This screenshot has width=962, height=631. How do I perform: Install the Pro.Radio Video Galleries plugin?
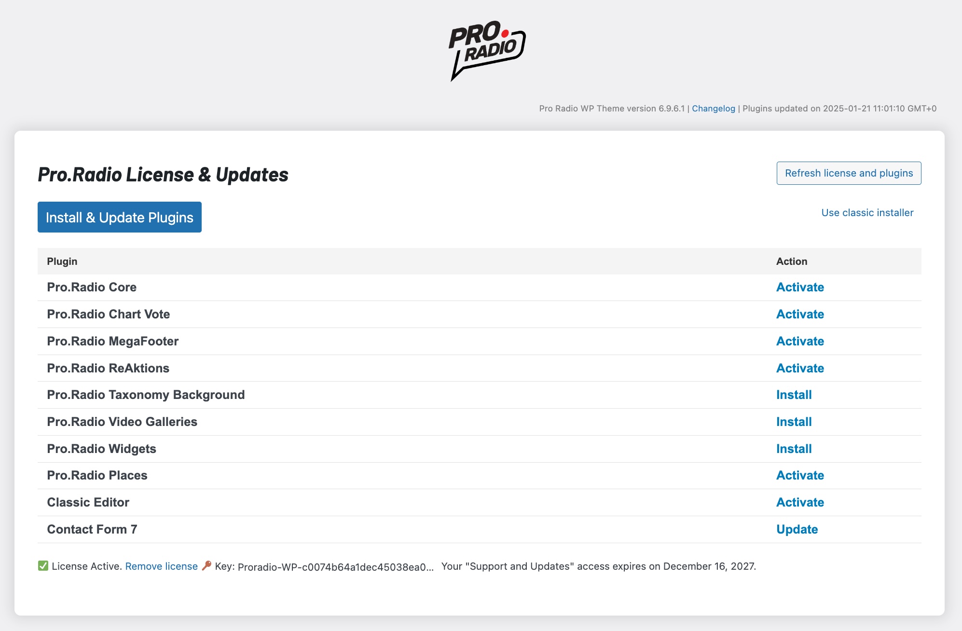coord(794,422)
